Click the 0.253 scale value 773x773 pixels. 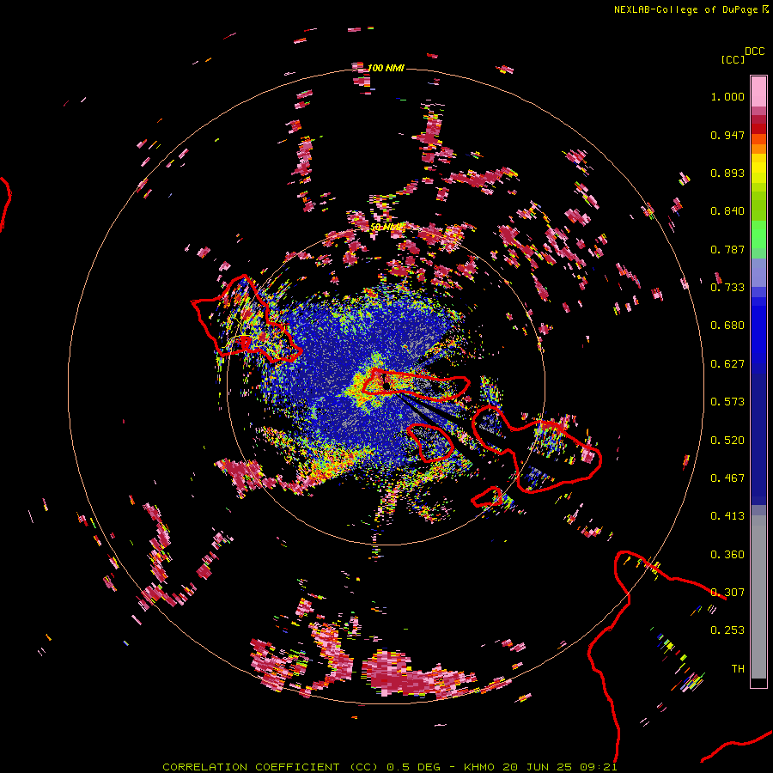tap(727, 630)
